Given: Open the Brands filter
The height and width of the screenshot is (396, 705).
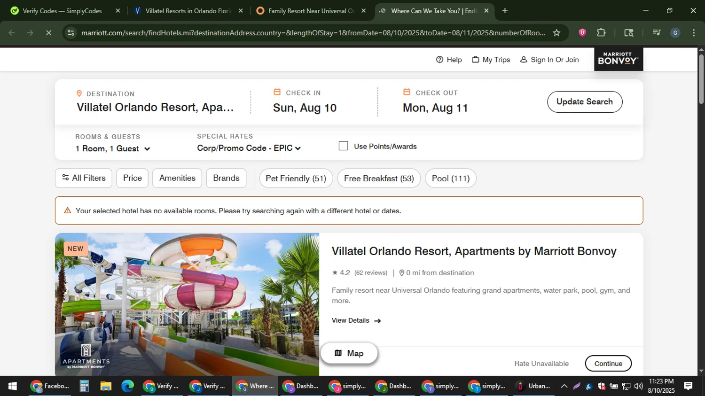Looking at the screenshot, I should click(x=226, y=178).
